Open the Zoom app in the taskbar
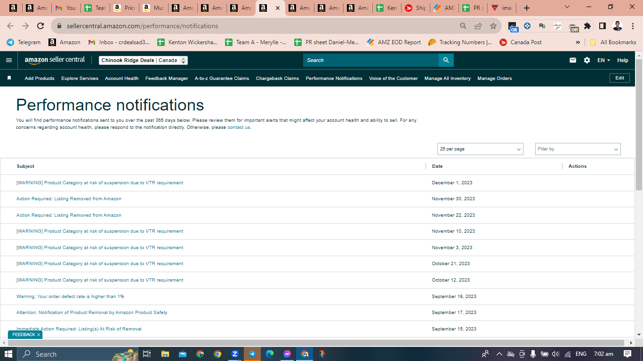The height and width of the screenshot is (361, 643). point(235,354)
